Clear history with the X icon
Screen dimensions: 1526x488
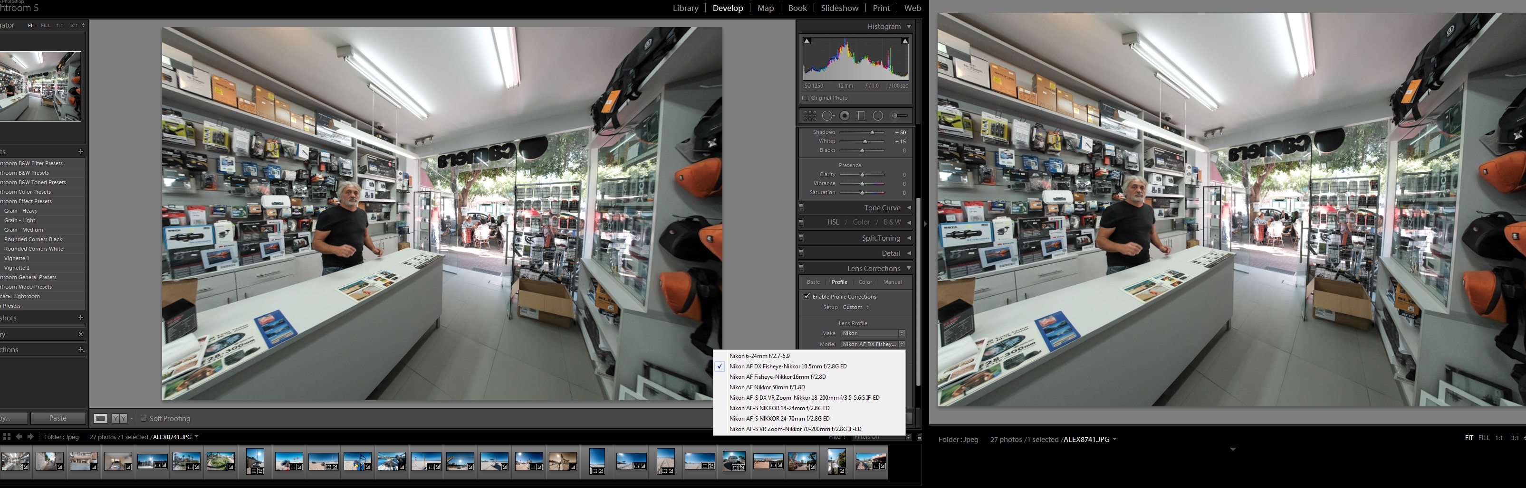[81, 334]
